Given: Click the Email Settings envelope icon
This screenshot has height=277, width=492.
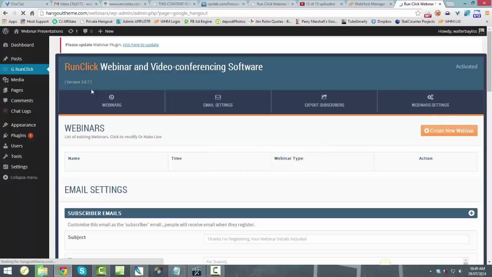Looking at the screenshot, I should (218, 97).
